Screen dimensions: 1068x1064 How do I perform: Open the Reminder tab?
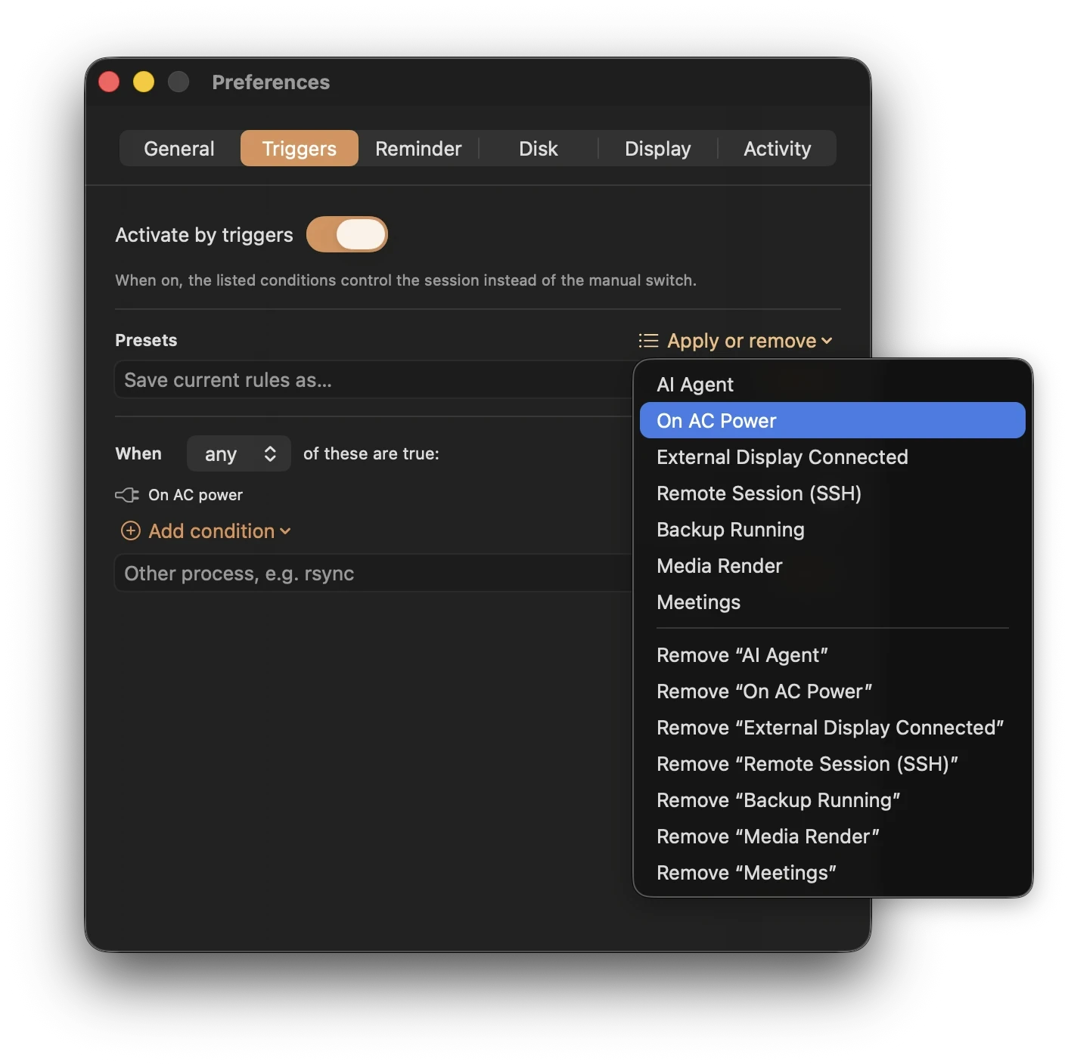(418, 148)
